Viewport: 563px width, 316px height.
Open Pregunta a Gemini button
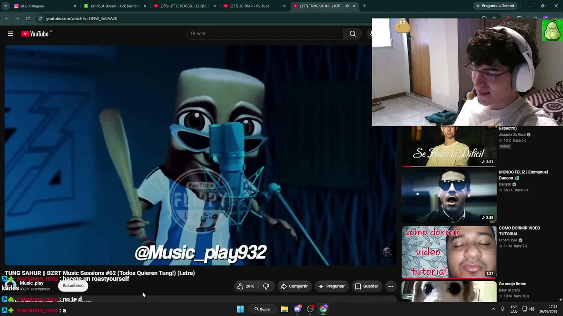tap(494, 6)
